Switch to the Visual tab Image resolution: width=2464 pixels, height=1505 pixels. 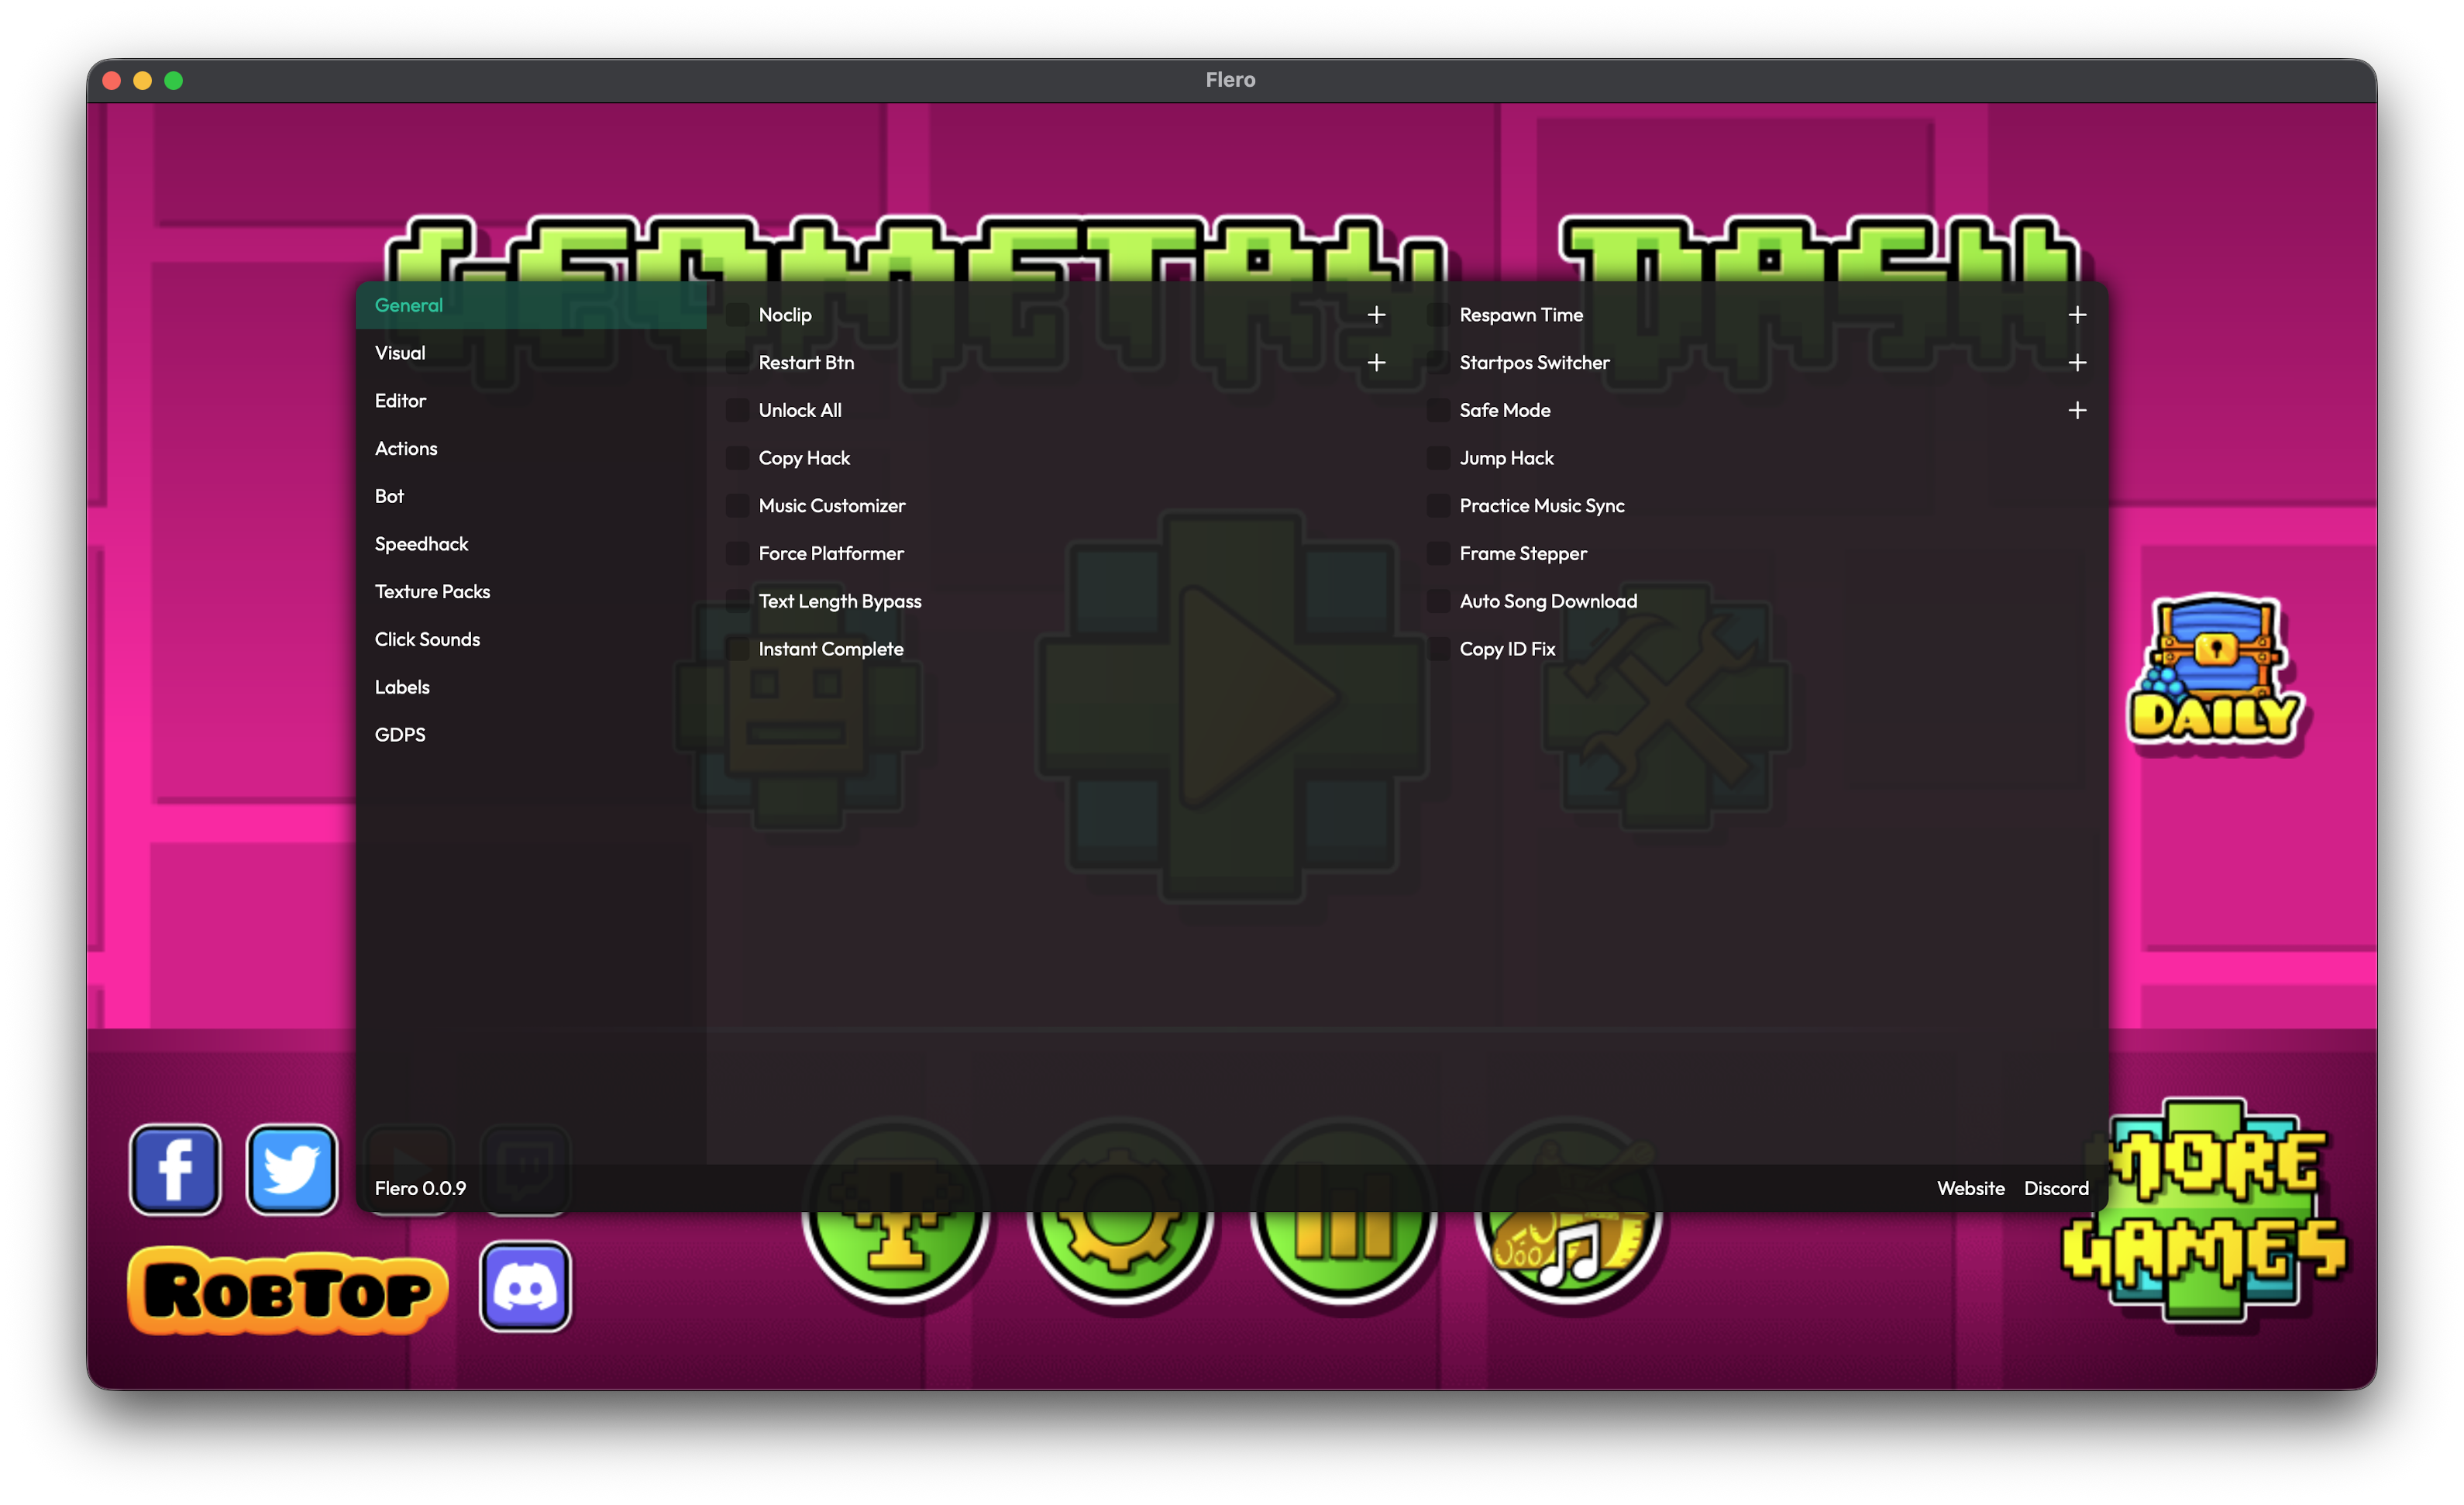531,353
